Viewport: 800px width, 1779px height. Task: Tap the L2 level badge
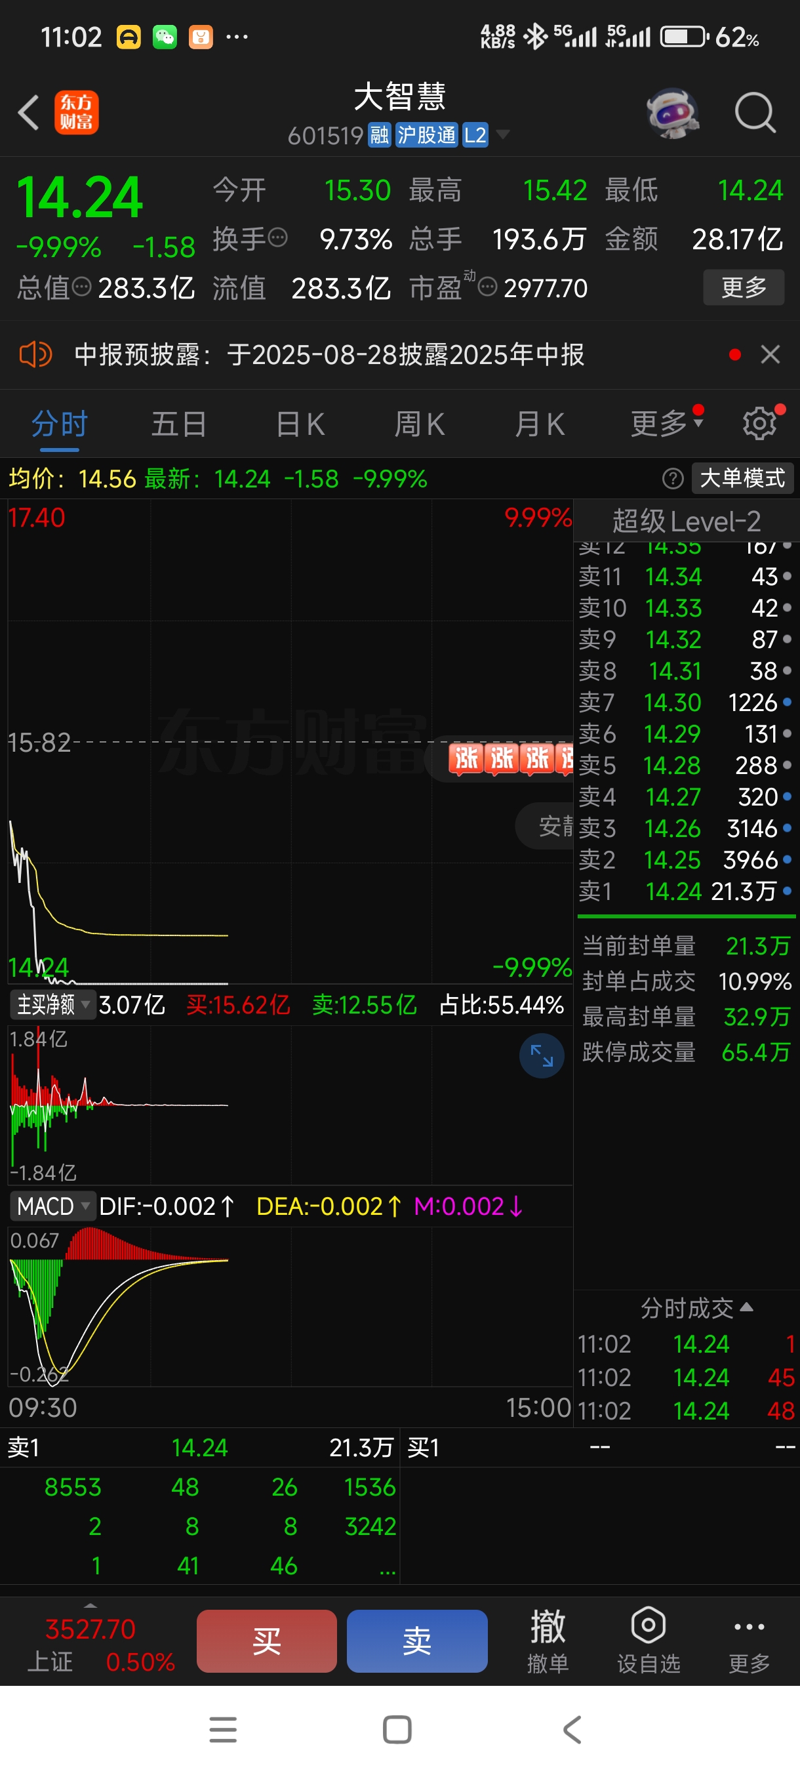tap(475, 135)
